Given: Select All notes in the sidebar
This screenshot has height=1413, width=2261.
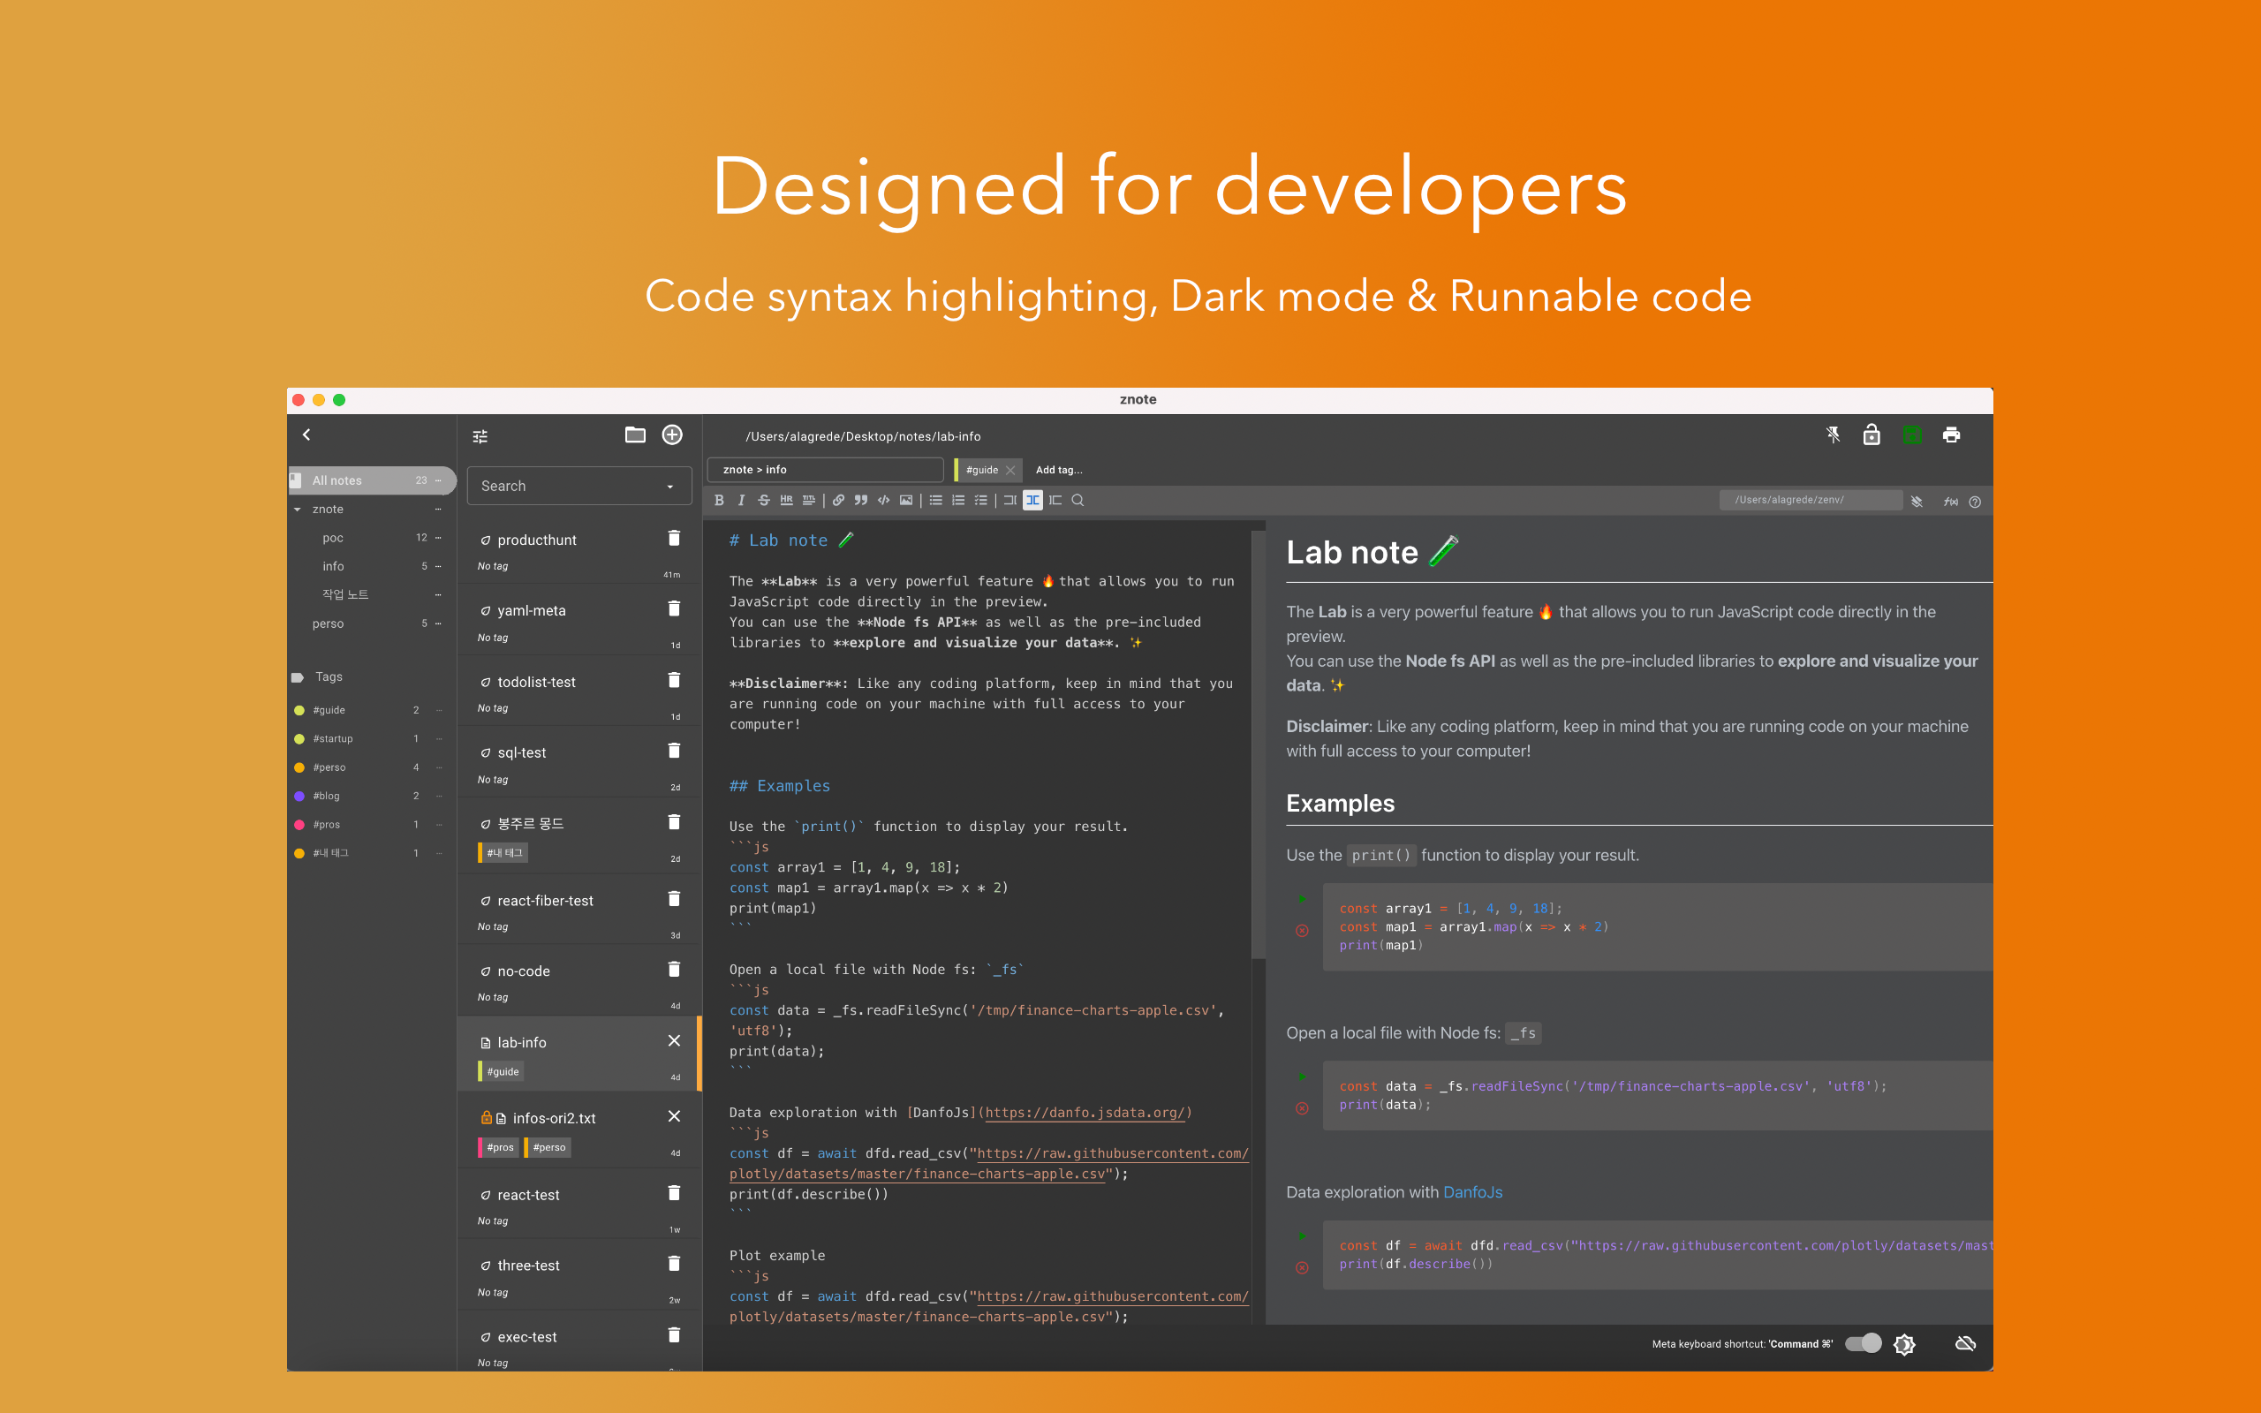Looking at the screenshot, I should (x=372, y=480).
